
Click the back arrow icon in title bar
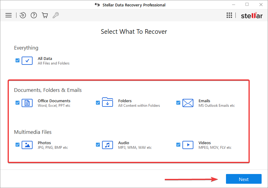point(97,5)
